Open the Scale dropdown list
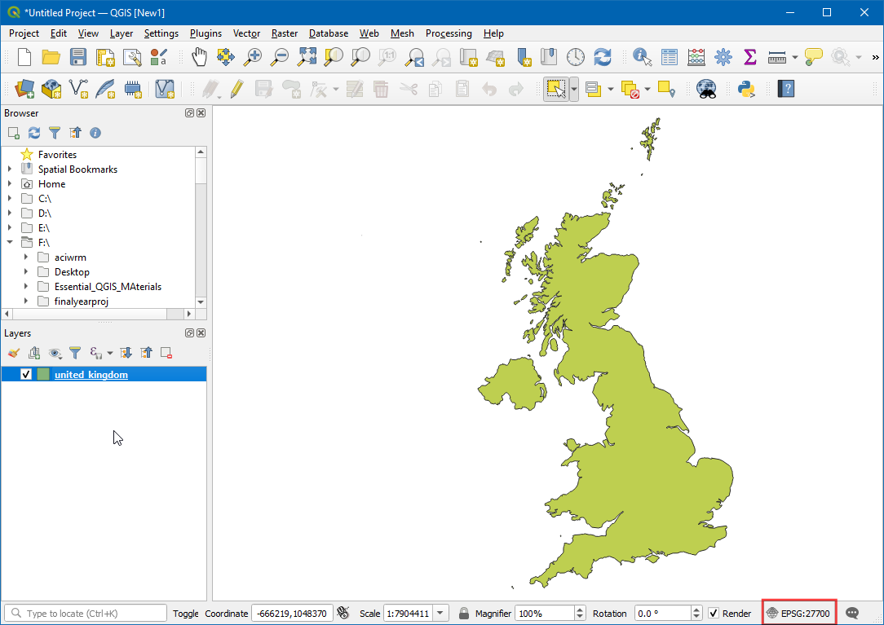Viewport: 884px width, 625px height. pyautogui.click(x=441, y=614)
